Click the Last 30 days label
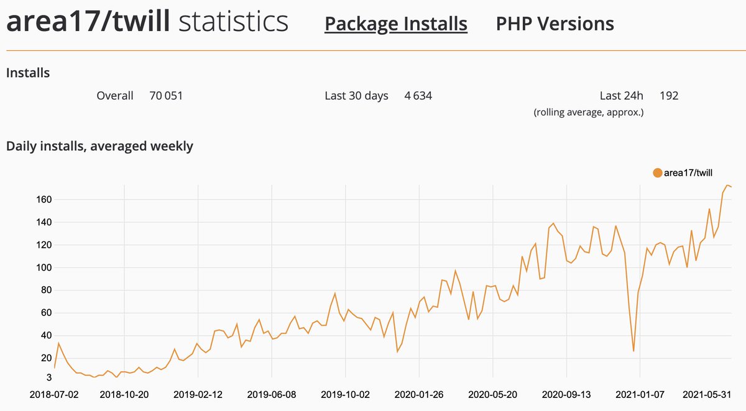Viewport: 746px width, 411px height. point(356,96)
